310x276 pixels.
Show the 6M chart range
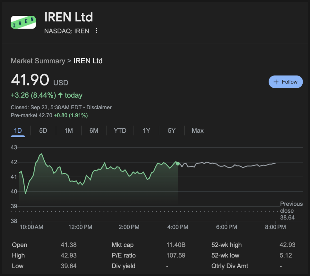(94, 131)
